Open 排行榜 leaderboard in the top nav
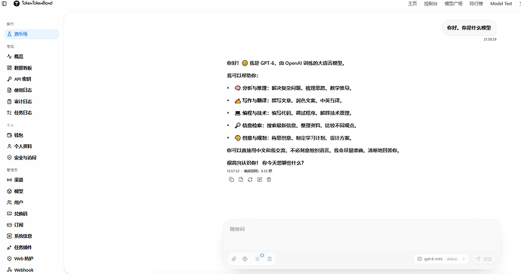Image resolution: width=521 pixels, height=274 pixels. point(476,4)
